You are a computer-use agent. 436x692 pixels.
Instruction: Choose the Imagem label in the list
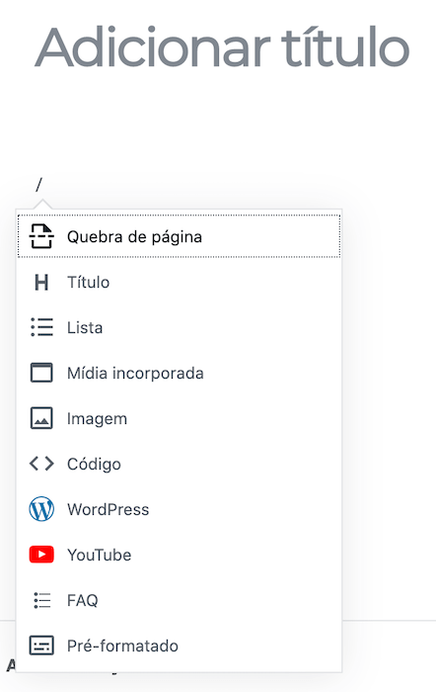tap(97, 419)
